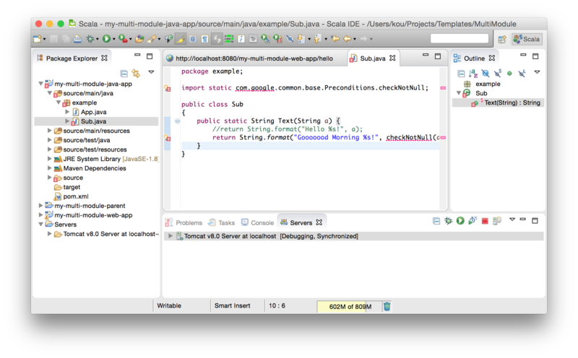The height and width of the screenshot is (358, 578).
Task: Run garbage collector trash icon
Action: pyautogui.click(x=387, y=306)
